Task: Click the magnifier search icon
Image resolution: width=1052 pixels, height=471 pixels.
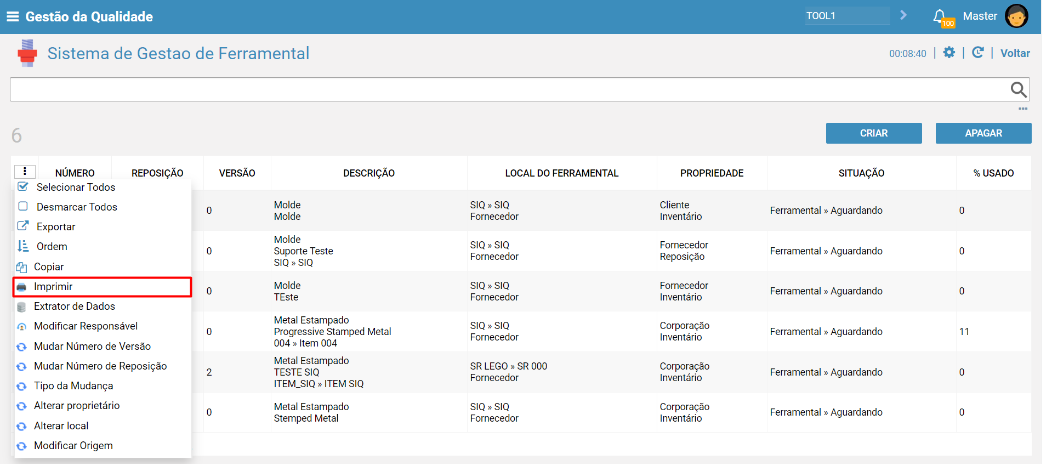Action: pyautogui.click(x=1018, y=89)
